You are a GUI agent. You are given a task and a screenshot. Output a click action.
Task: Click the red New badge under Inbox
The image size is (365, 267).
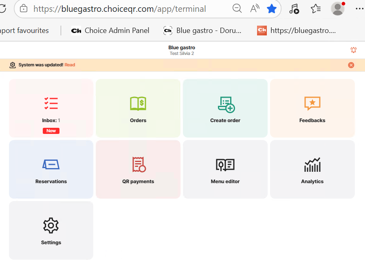pos(51,131)
